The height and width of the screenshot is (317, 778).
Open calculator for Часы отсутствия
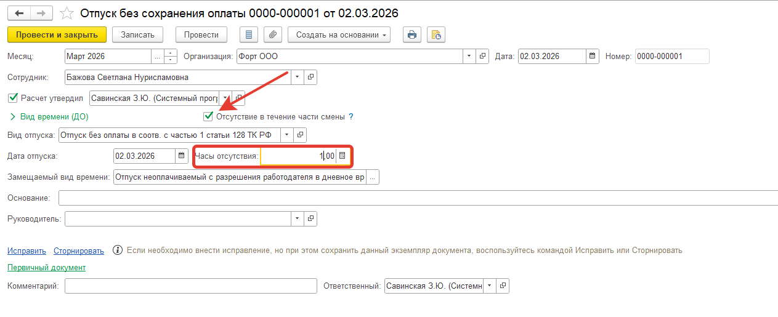(x=342, y=156)
